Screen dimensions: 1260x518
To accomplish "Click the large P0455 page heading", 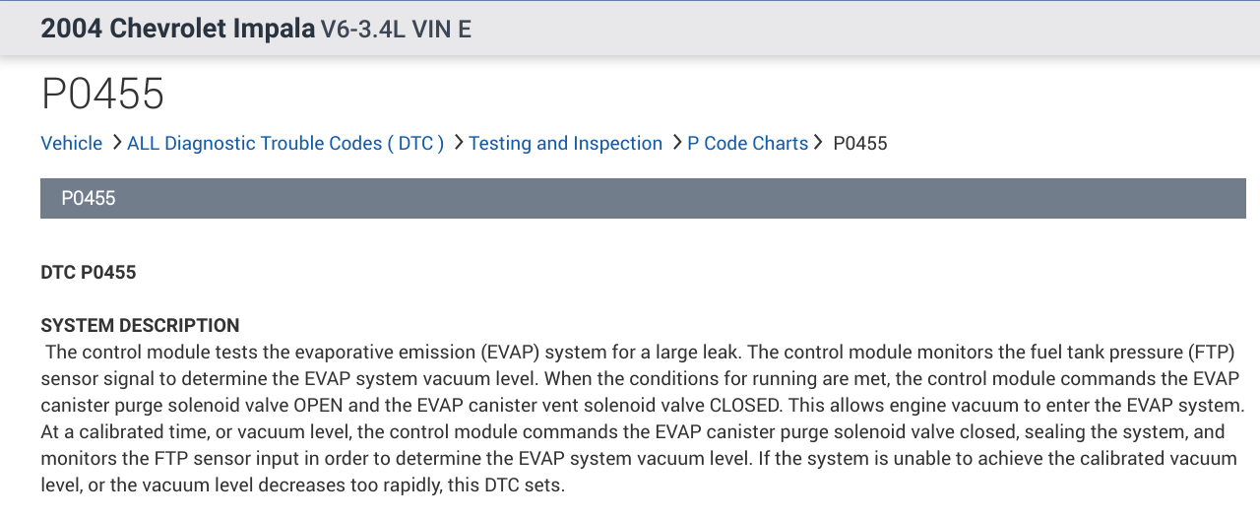I will [102, 95].
